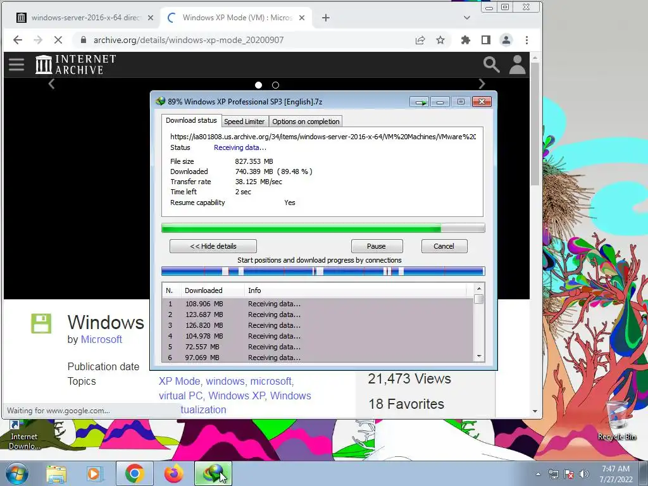Click the 18 Favorites text
The image size is (648, 486).
click(x=406, y=404)
